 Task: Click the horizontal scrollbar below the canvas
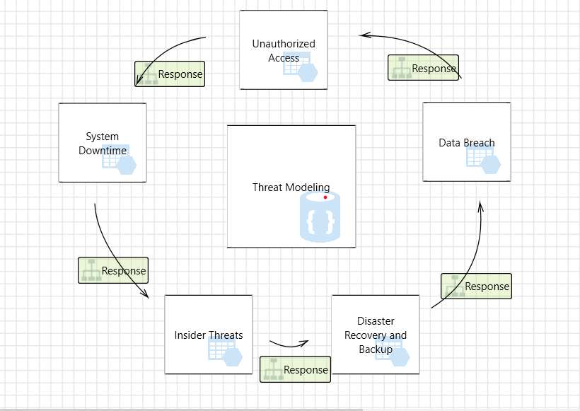[181, 410]
